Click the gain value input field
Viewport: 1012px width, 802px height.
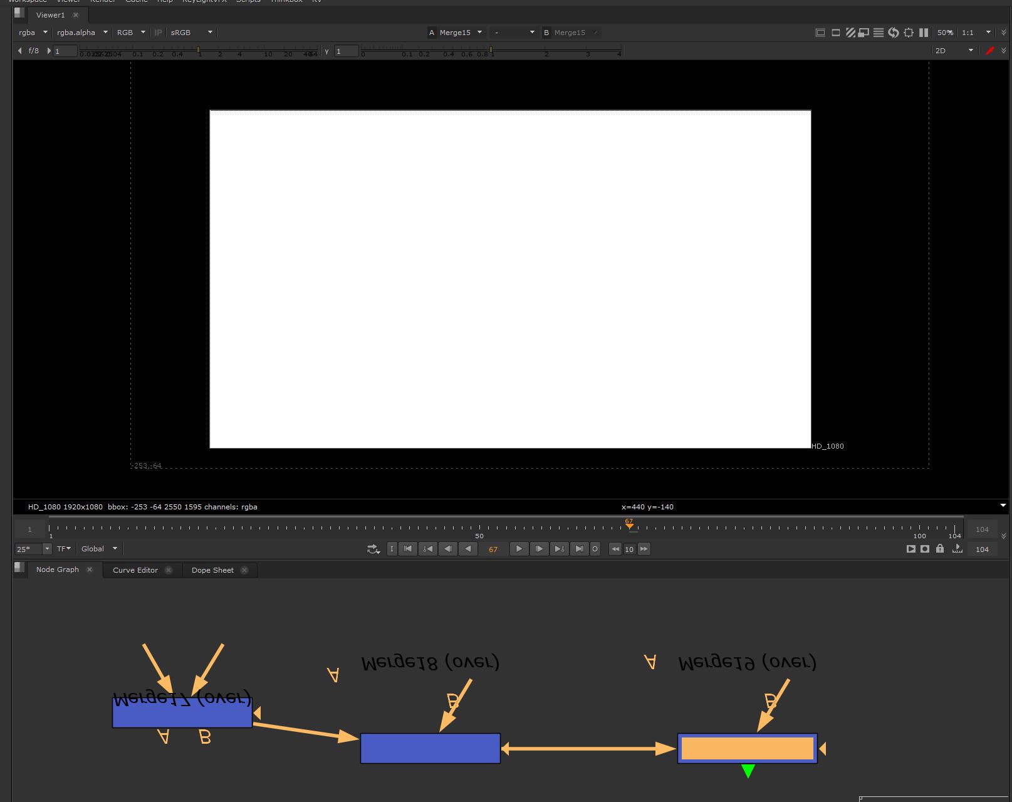[x=65, y=51]
